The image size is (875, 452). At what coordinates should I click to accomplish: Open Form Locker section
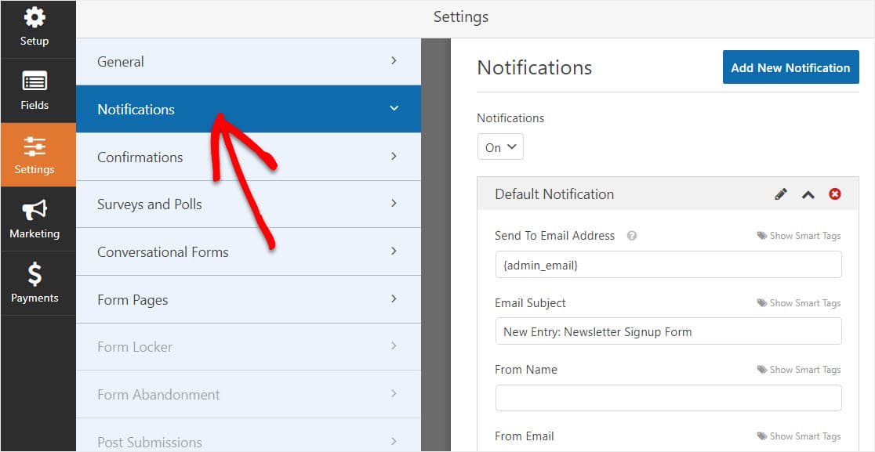coord(249,347)
